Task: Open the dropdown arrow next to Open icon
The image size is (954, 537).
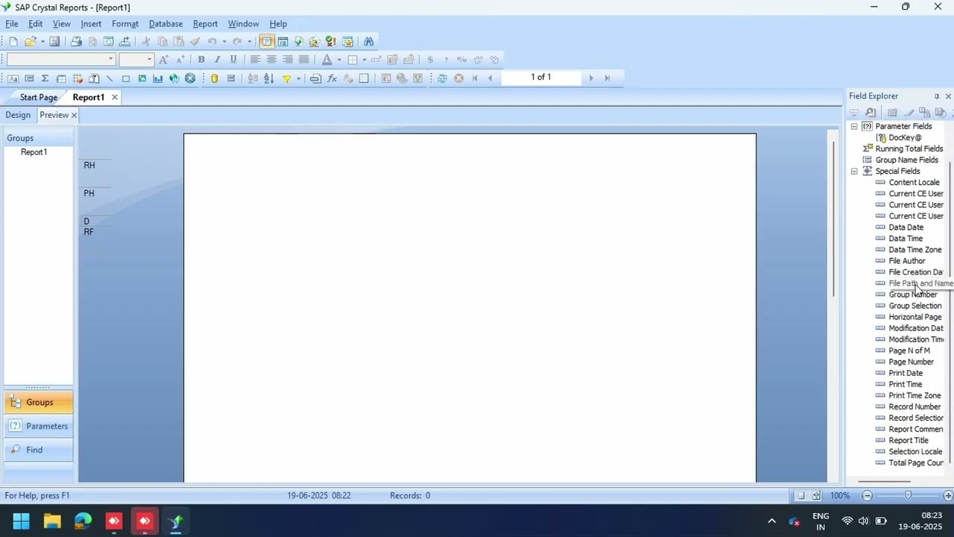Action: tap(42, 42)
